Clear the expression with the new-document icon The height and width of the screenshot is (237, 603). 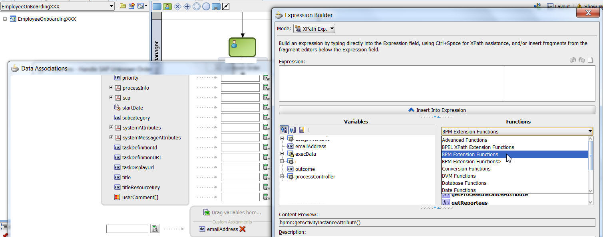[x=590, y=60]
